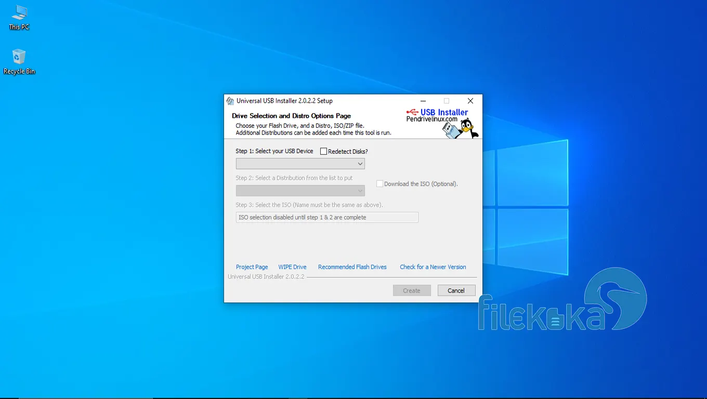This screenshot has width=707, height=399.
Task: Click the "Drive Selection and Distro Options Page" heading
Action: tap(291, 116)
